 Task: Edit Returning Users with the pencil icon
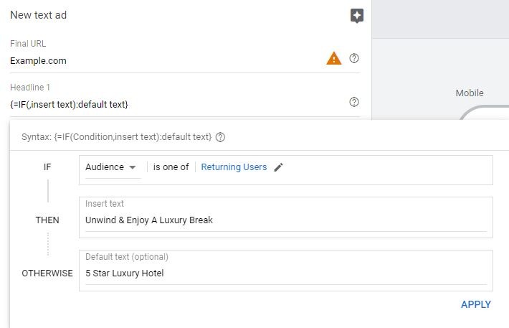278,167
